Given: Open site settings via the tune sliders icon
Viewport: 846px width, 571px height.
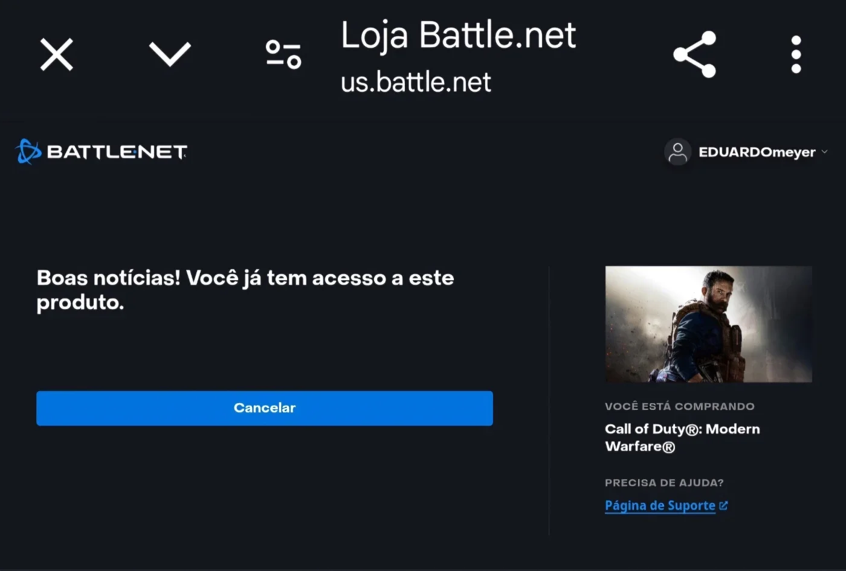Looking at the screenshot, I should tap(283, 54).
